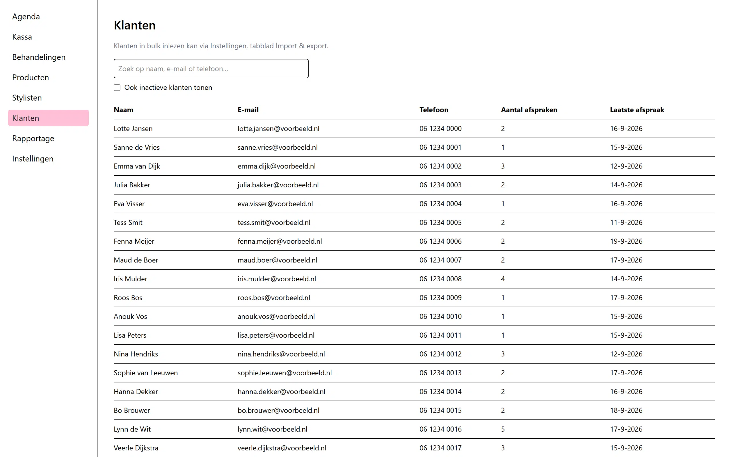The image size is (731, 457).
Task: Click the Laatste afspraak column header
Action: click(x=637, y=110)
